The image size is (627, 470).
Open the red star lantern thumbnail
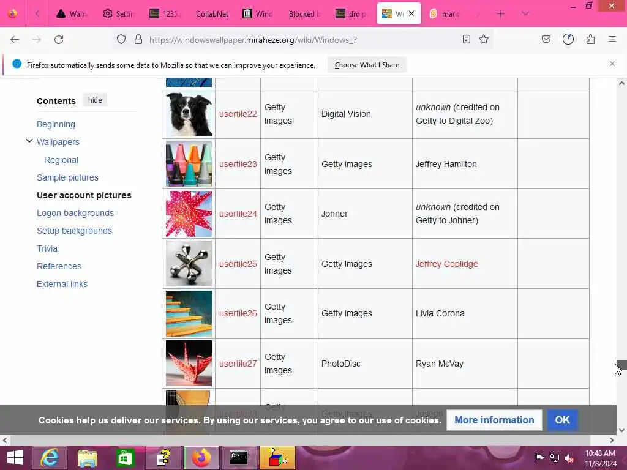click(x=189, y=214)
